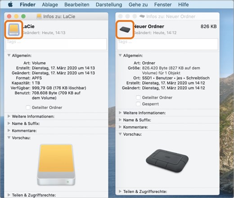The width and height of the screenshot is (234, 198).
Task: Collapse Vorschau section in LaCie window
Action: coord(9,138)
